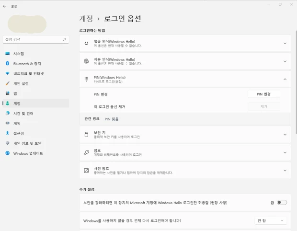Image resolution: width=297 pixels, height=231 pixels.
Task: Open 시간 및 언어 settings category
Action: point(36,113)
